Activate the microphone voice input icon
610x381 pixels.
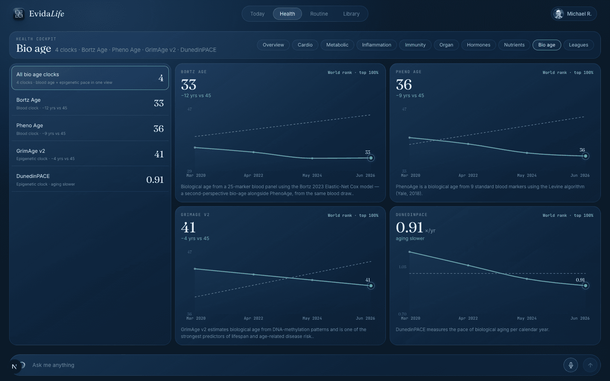click(571, 365)
